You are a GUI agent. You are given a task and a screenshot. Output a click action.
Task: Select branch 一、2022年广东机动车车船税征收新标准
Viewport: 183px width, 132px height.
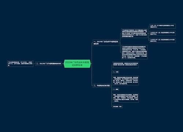click(106, 43)
